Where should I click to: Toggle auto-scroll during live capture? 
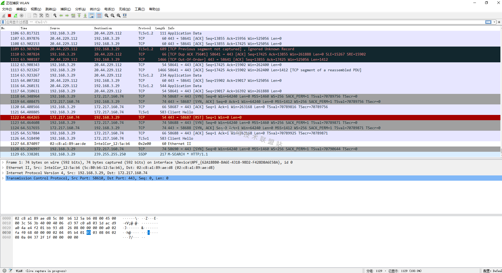(92, 16)
